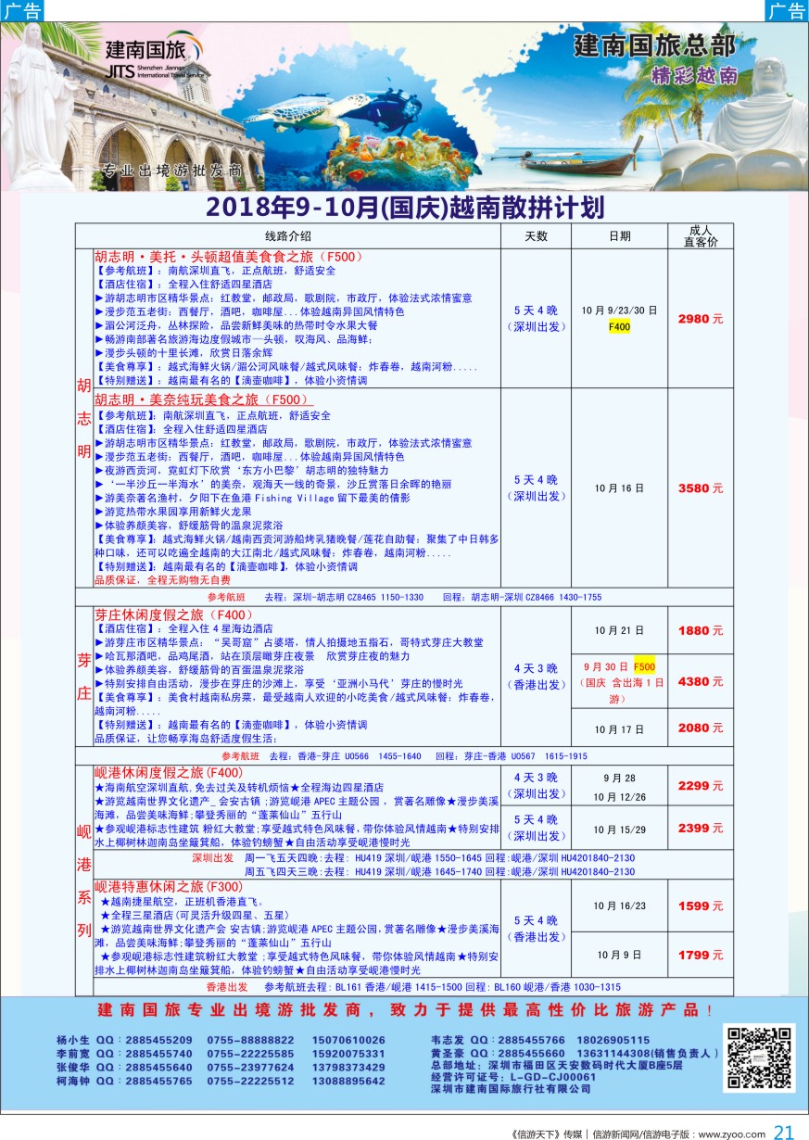
Task: Select the date 10月16/23
Action: (620, 906)
